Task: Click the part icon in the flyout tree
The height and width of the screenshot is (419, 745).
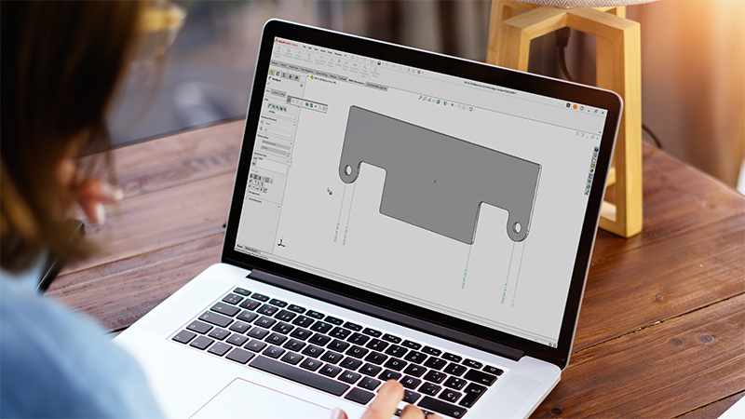Action: point(312,77)
